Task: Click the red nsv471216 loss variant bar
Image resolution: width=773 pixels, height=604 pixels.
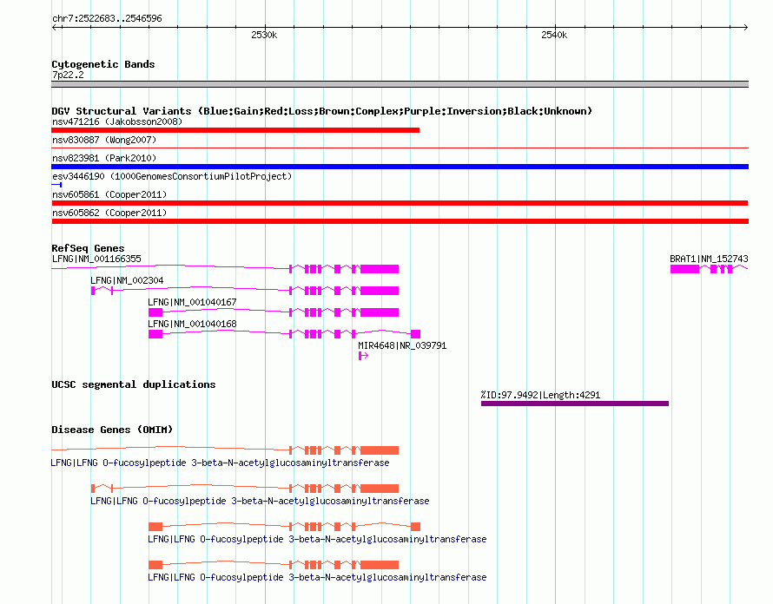Action: click(x=235, y=130)
